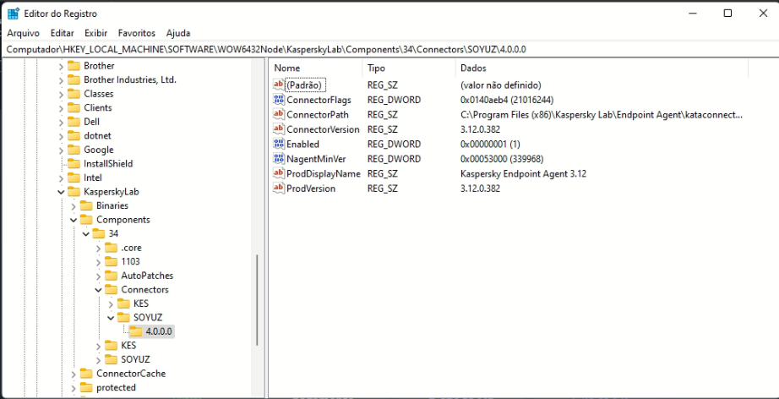Expand the ConnectorCache key
This screenshot has width=779, height=399.
[x=74, y=374]
